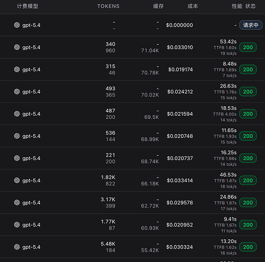Click the cost $0.019174

(x=180, y=70)
